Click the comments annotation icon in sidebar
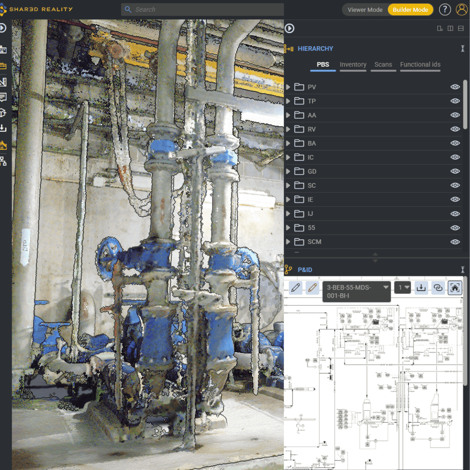 (3, 97)
